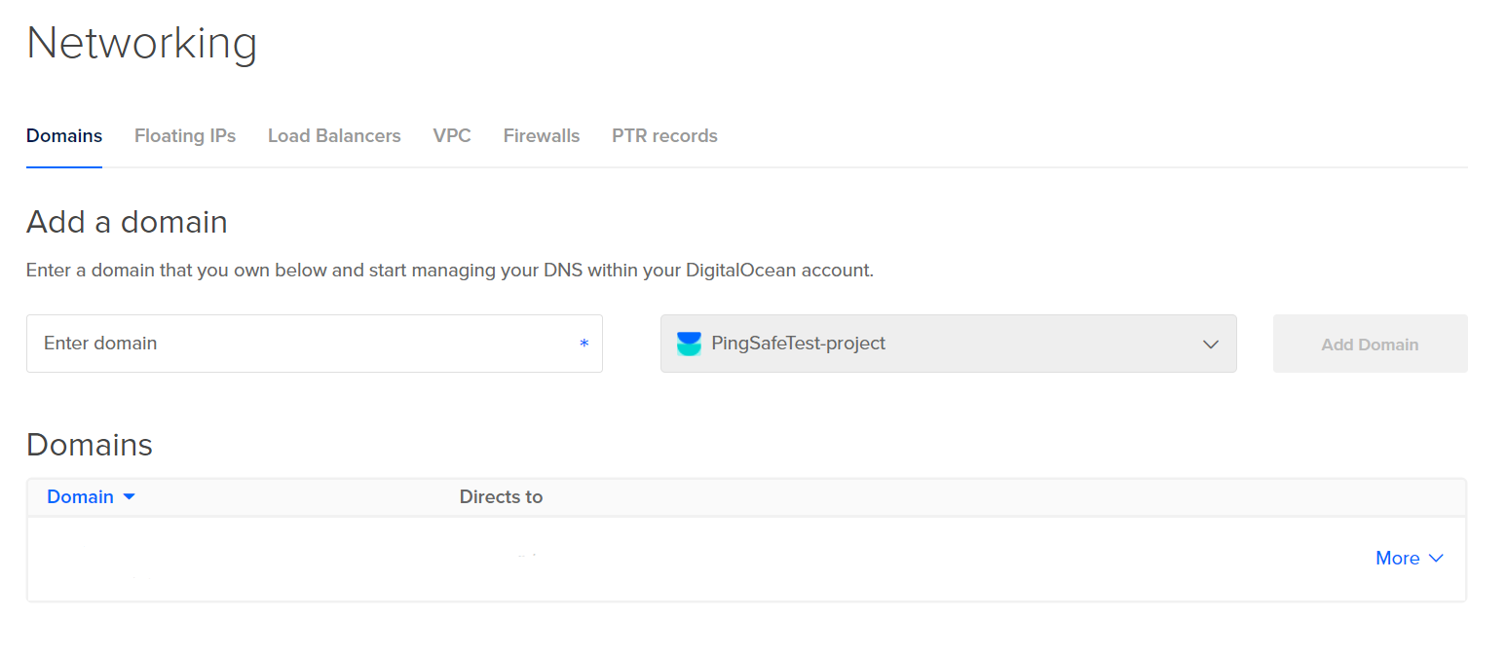
Task: Click the Add a domain heading
Action: pyautogui.click(x=127, y=222)
